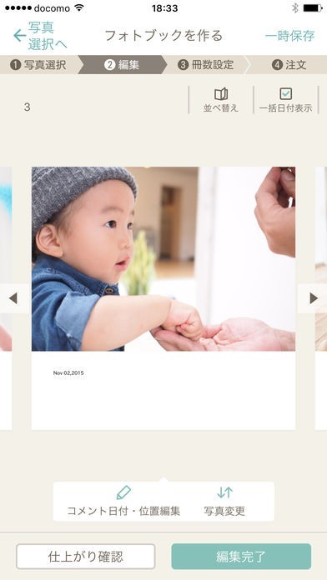Tap the Bluetooth status icon
Viewport: 327px width, 580px height.
pyautogui.click(x=294, y=8)
